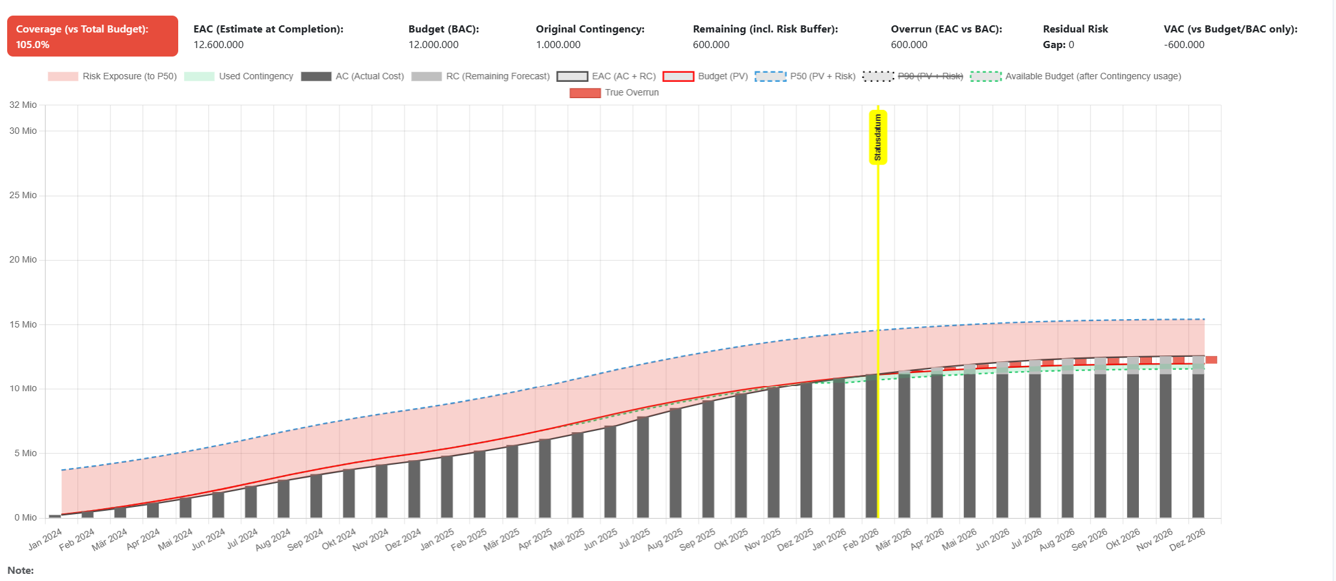Toggle AC (Actual Cost) legend item
Image resolution: width=1336 pixels, height=581 pixels.
click(x=353, y=77)
